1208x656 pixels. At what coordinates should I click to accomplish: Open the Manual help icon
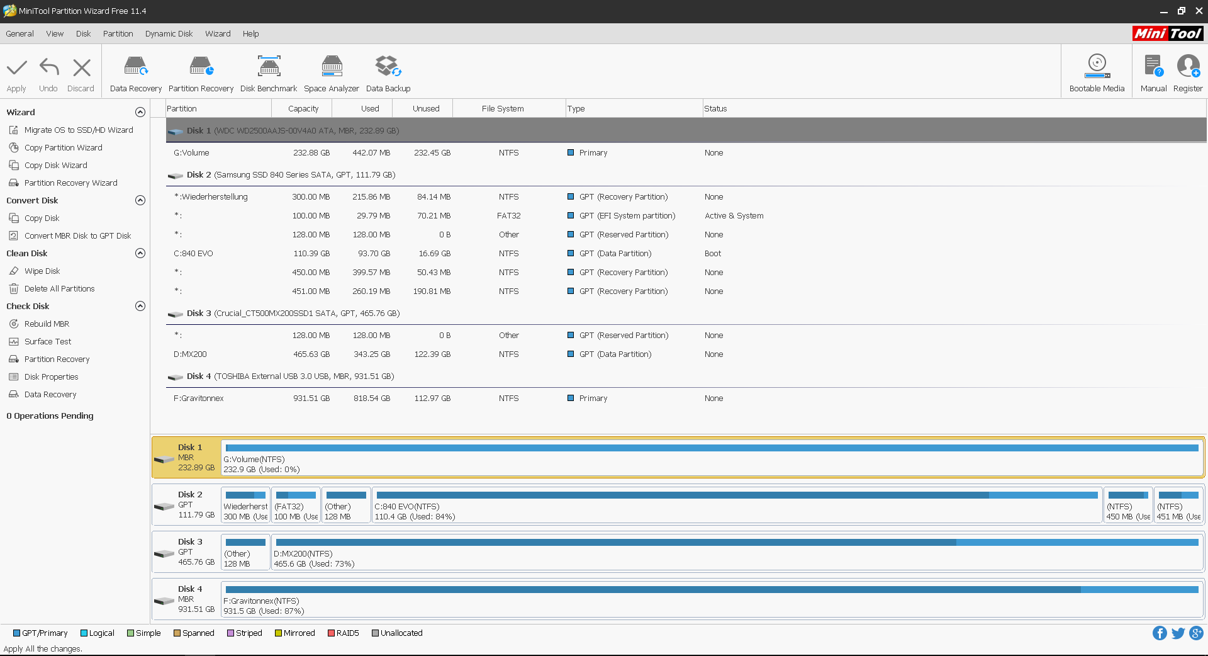(x=1154, y=66)
